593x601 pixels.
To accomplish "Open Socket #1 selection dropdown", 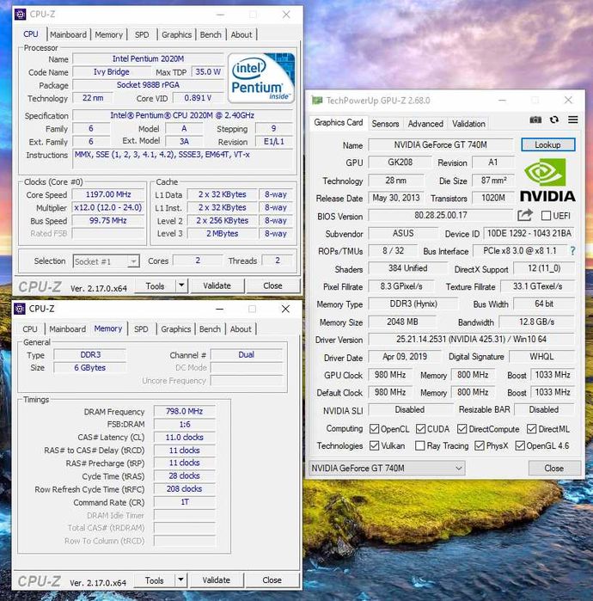I will 106,261.
